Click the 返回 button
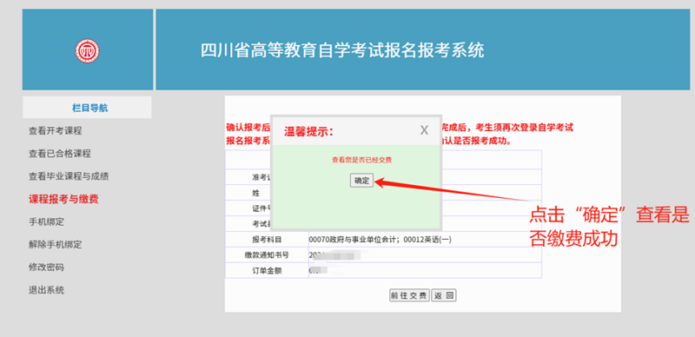 tap(444, 296)
